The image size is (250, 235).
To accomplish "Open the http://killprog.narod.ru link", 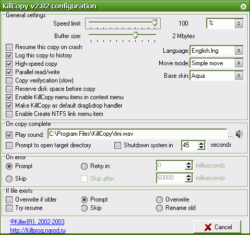I will coord(38,230).
